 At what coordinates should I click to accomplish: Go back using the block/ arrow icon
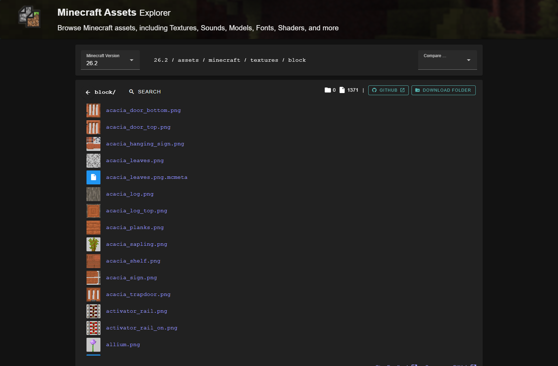(x=88, y=92)
